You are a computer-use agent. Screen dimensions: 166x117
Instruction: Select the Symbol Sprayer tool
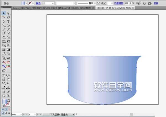(x=4, y=58)
